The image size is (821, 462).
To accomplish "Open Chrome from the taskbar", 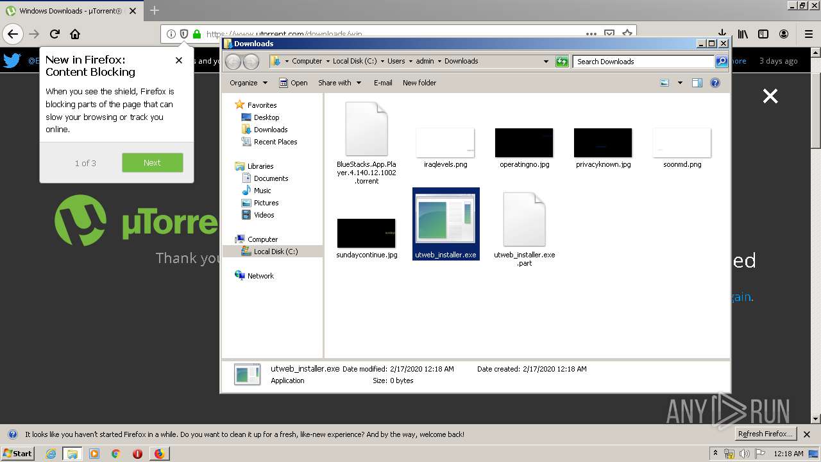I will (x=115, y=454).
